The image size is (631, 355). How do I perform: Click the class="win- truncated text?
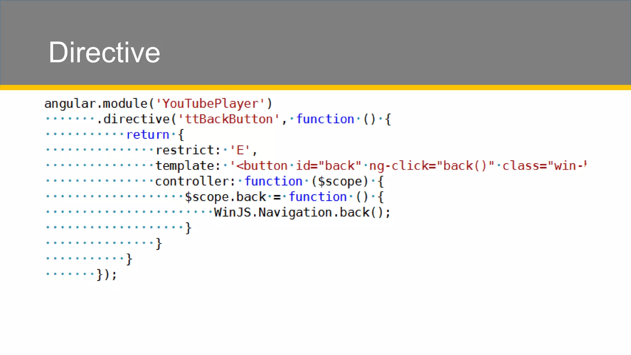[544, 166]
